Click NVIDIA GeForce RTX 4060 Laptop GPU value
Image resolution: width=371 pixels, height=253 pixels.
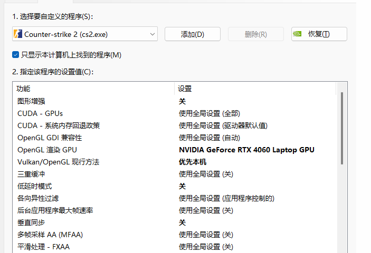[246, 150]
